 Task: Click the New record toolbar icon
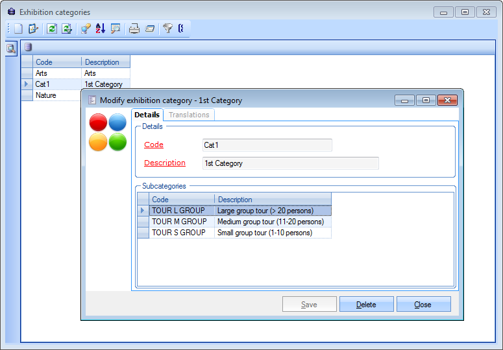click(x=18, y=29)
